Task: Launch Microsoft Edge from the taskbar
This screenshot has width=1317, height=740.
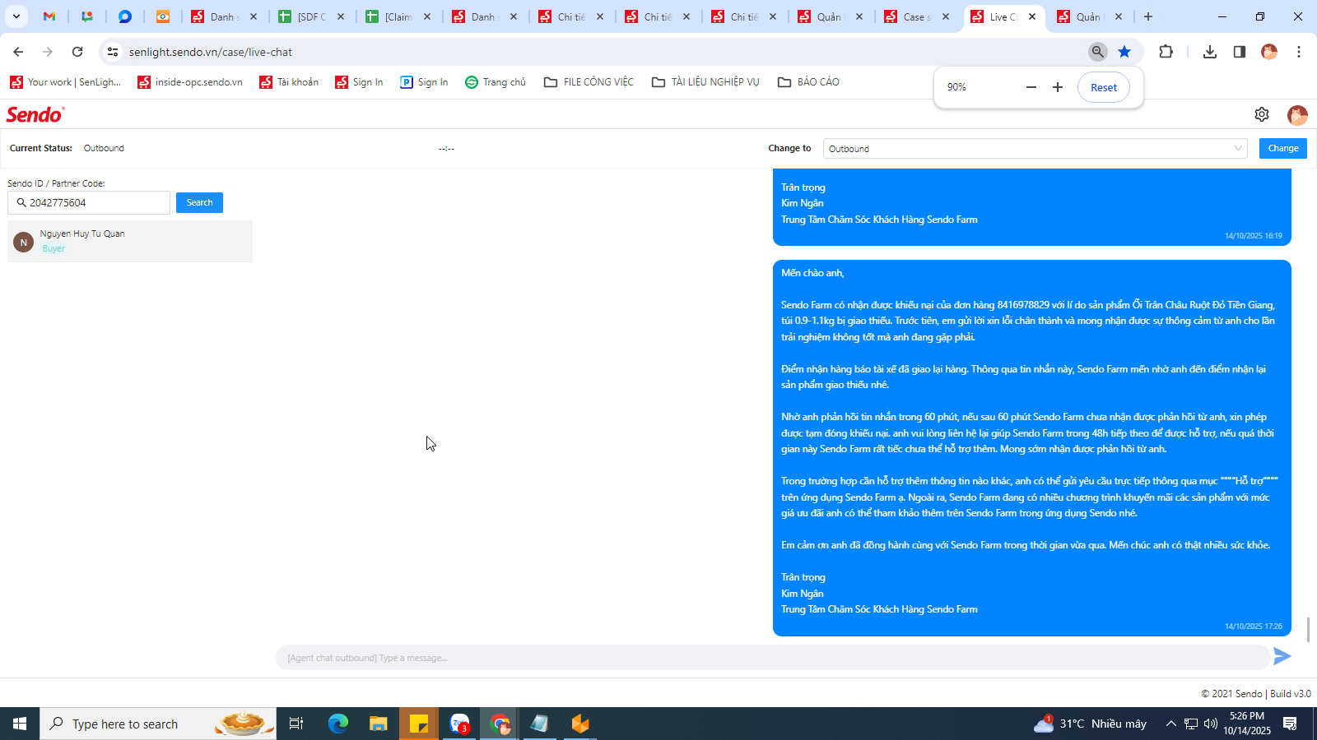Action: pos(338,724)
